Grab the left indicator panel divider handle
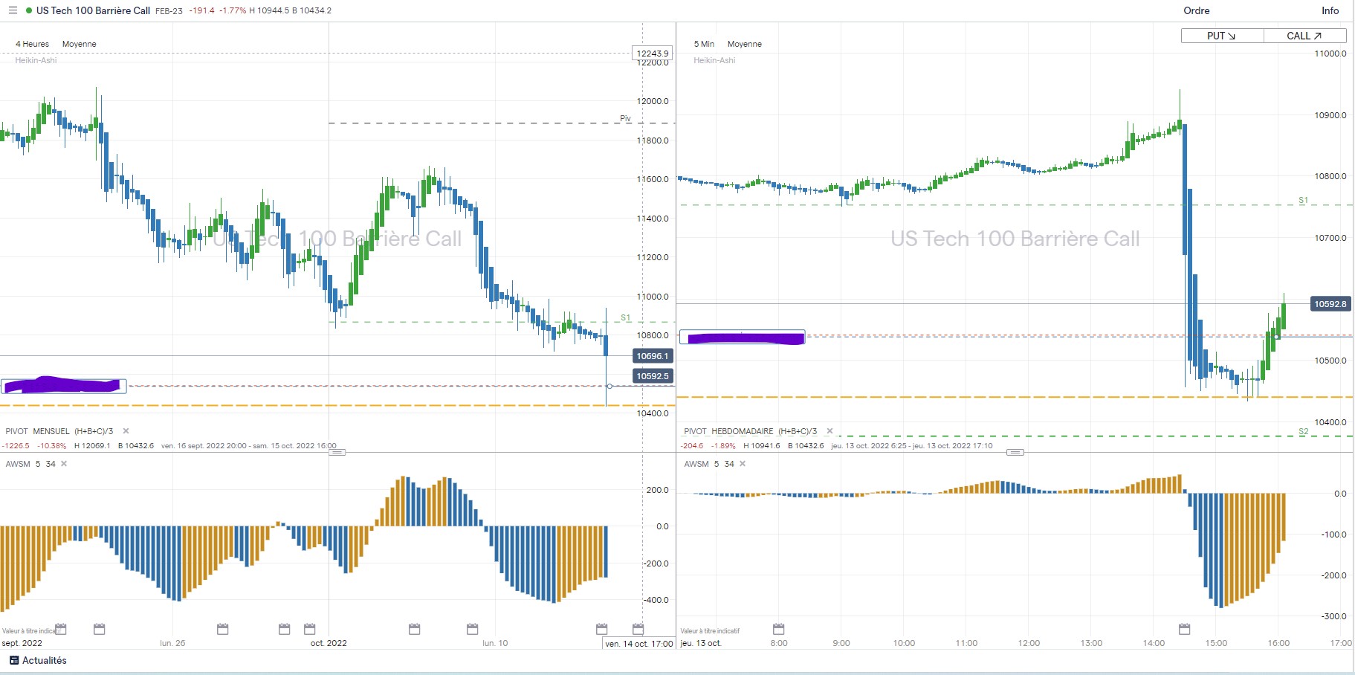 coord(337,452)
